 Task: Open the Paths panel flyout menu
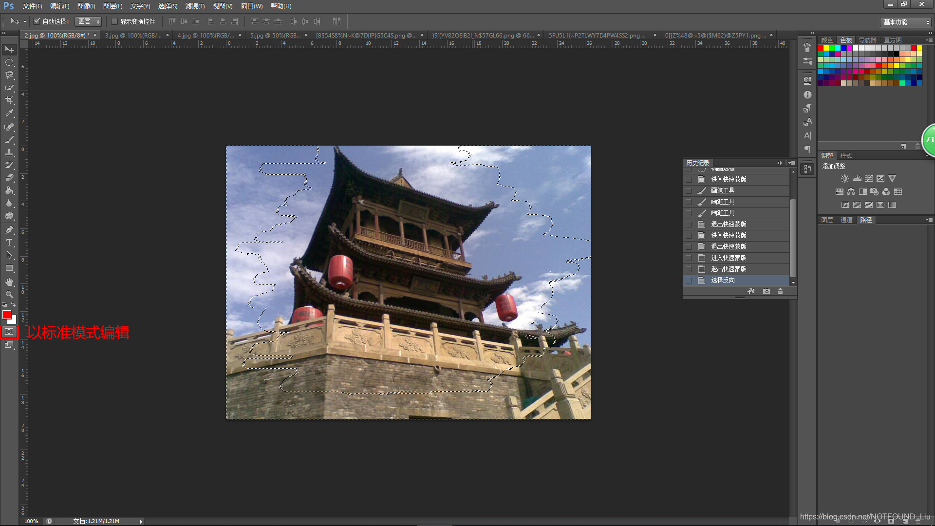pyautogui.click(x=929, y=220)
